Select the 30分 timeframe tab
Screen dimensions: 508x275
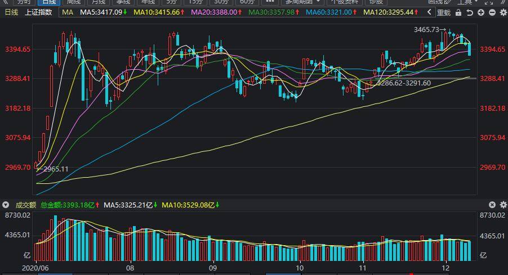[x=221, y=2]
